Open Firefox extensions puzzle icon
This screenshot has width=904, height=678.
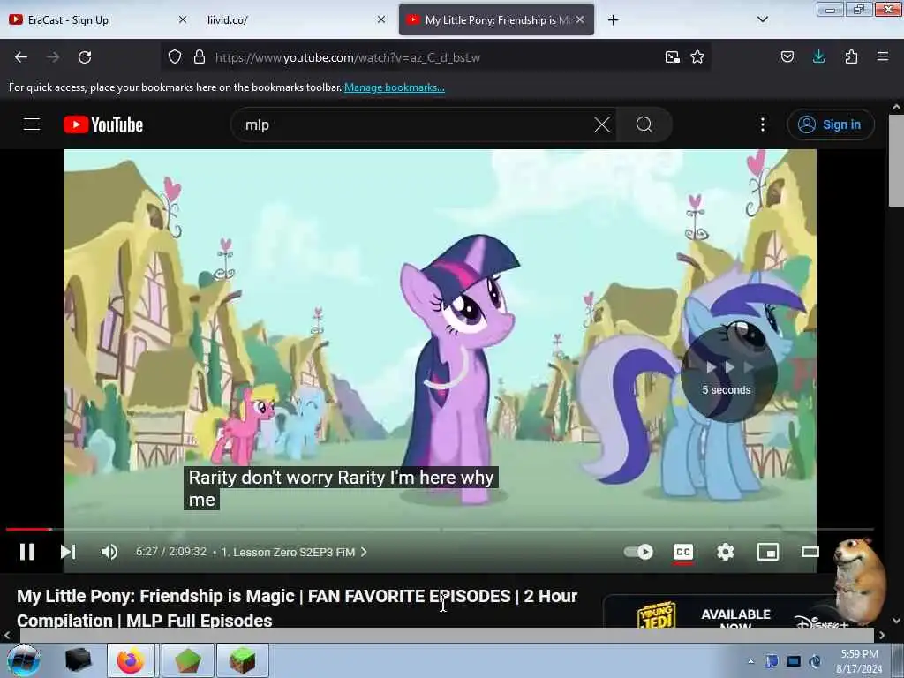click(851, 56)
